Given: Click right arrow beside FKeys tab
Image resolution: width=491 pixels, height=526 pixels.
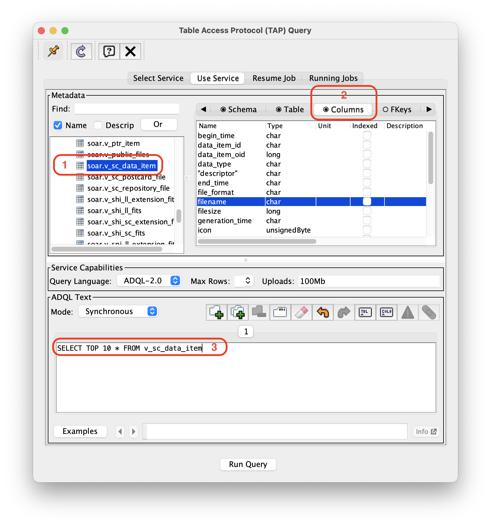Looking at the screenshot, I should tap(429, 110).
